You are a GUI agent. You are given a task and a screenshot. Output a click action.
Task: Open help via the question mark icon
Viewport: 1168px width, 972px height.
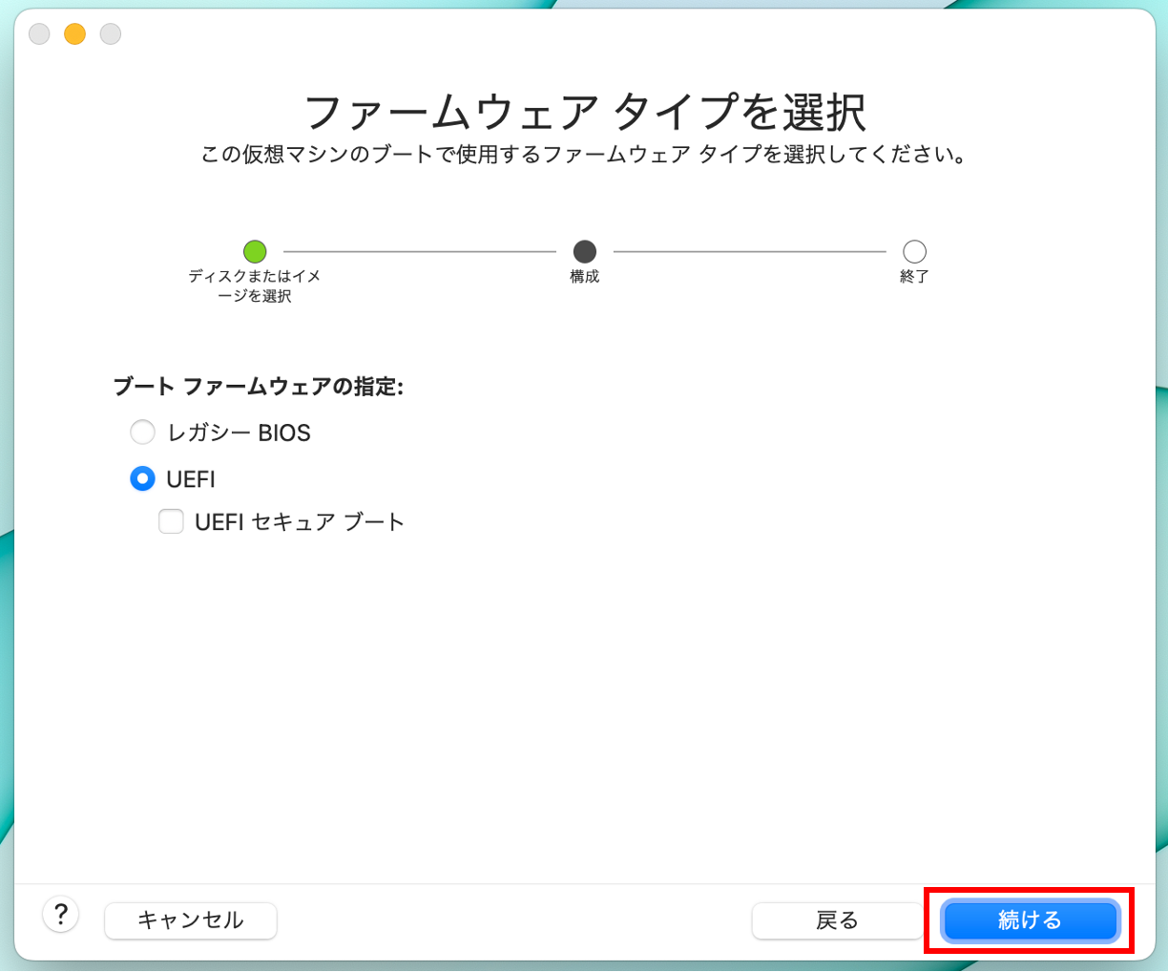(x=61, y=915)
